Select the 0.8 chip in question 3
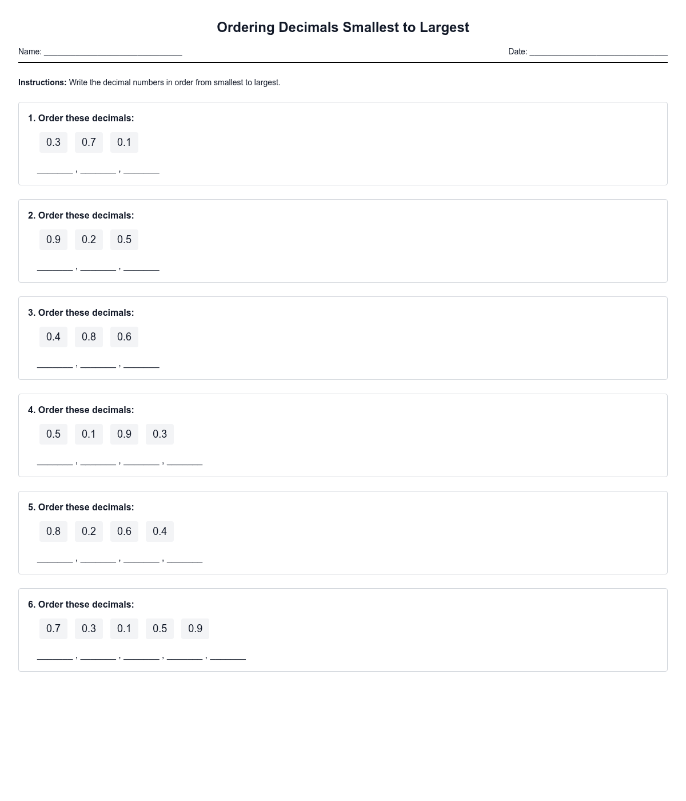 [89, 337]
